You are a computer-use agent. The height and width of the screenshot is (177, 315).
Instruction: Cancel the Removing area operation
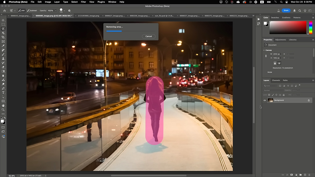[x=149, y=36]
